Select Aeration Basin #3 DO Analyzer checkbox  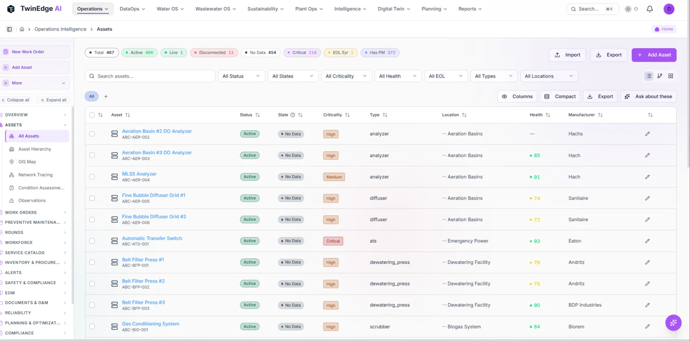pyautogui.click(x=92, y=155)
